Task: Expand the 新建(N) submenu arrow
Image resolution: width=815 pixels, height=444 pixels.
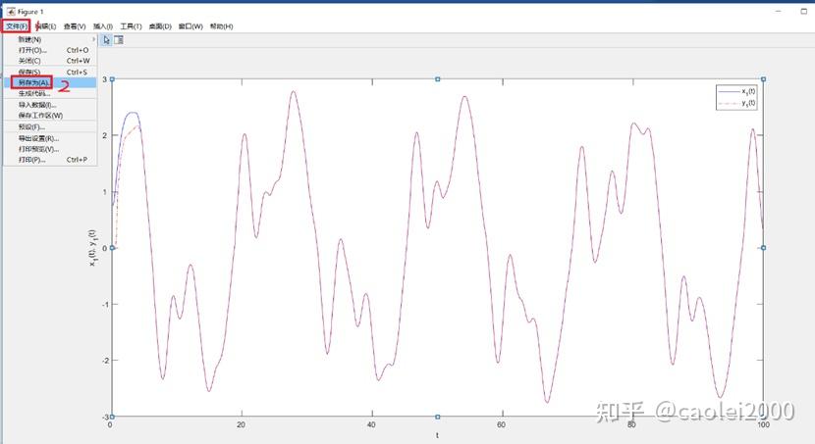Action: click(93, 39)
